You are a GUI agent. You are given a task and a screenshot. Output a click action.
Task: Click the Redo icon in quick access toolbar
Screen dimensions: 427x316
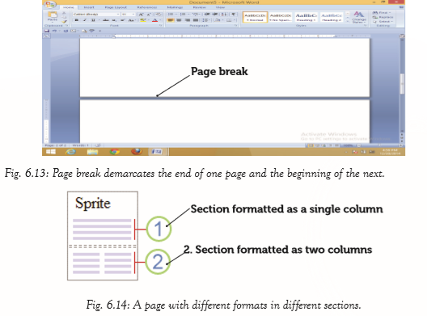click(x=66, y=31)
